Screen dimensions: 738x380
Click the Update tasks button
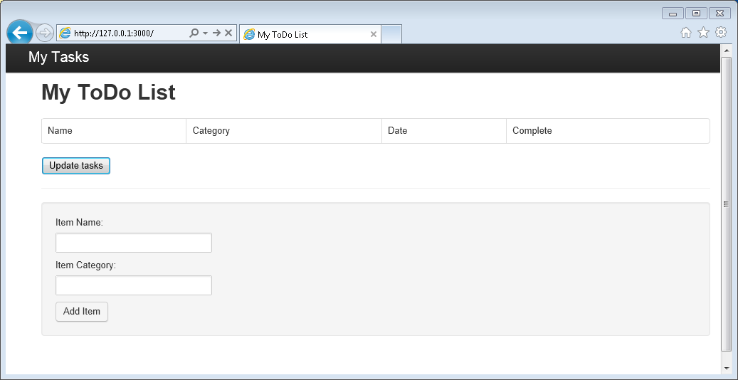tap(75, 166)
